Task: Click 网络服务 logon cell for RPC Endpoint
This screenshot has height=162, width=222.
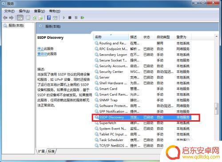Action: [183, 49]
